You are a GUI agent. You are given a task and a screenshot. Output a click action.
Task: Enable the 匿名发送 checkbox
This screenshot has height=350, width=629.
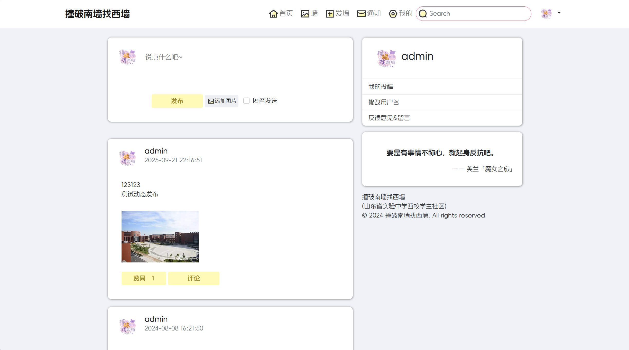(246, 101)
